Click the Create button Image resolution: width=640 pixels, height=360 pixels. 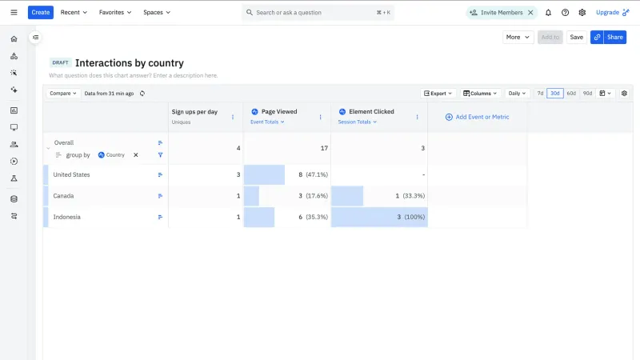click(41, 12)
